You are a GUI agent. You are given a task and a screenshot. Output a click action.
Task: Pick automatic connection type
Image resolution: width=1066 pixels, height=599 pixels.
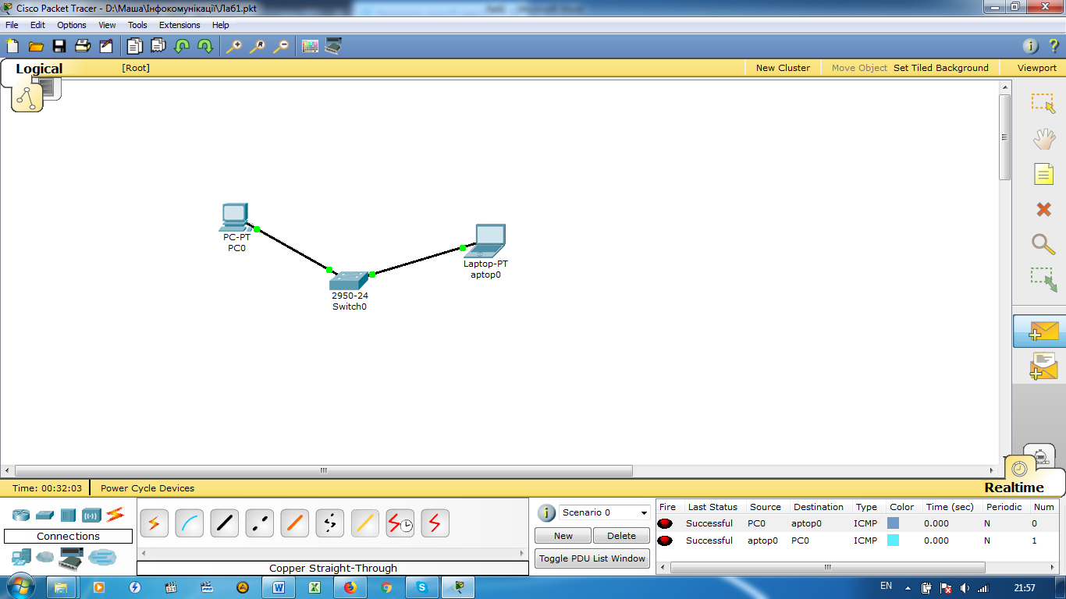154,523
